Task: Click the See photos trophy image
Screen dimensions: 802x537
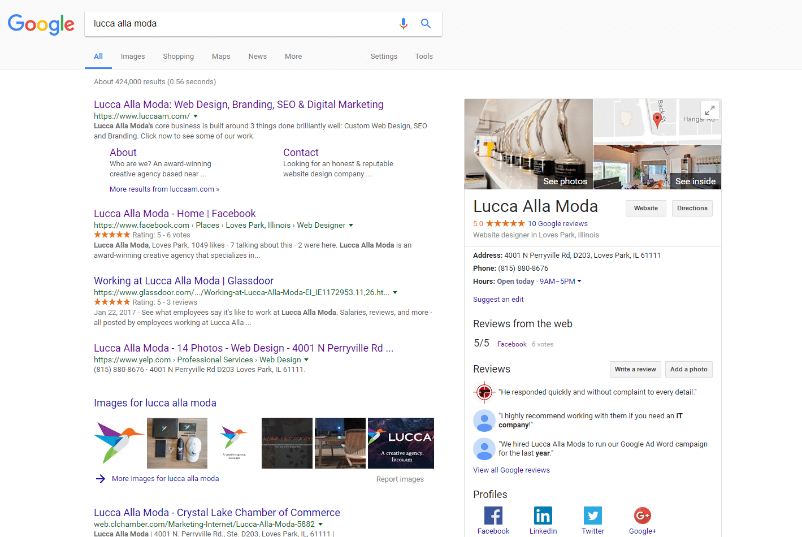Action: 528,144
